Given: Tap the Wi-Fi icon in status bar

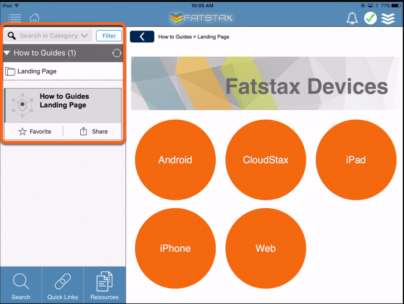Looking at the screenshot, I should 17,6.
